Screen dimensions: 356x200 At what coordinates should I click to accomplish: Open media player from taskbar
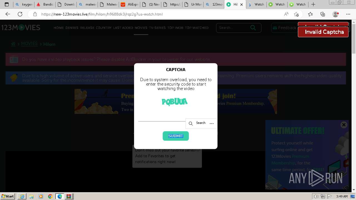tap(41, 196)
